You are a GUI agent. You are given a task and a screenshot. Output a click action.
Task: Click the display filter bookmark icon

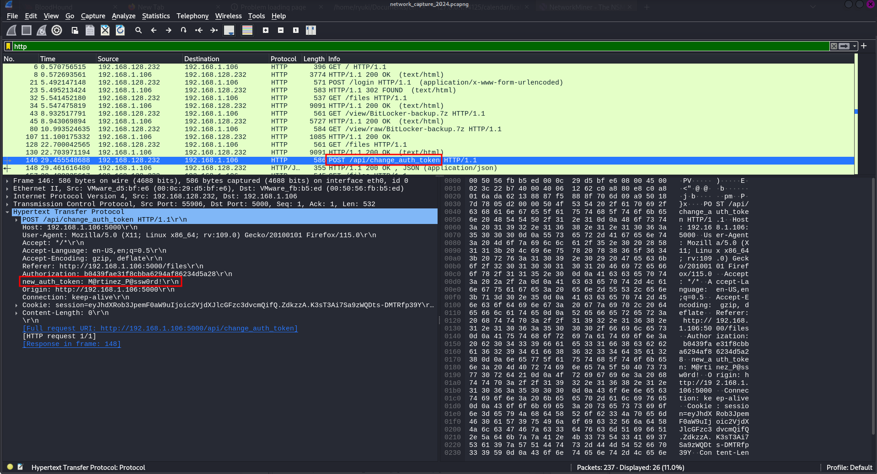click(8, 46)
